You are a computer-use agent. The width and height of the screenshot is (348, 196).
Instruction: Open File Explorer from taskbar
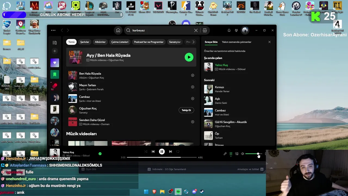[162, 192]
